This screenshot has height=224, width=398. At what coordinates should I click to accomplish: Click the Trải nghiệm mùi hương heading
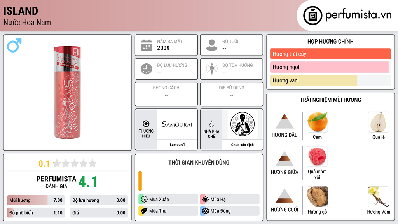[x=330, y=100]
